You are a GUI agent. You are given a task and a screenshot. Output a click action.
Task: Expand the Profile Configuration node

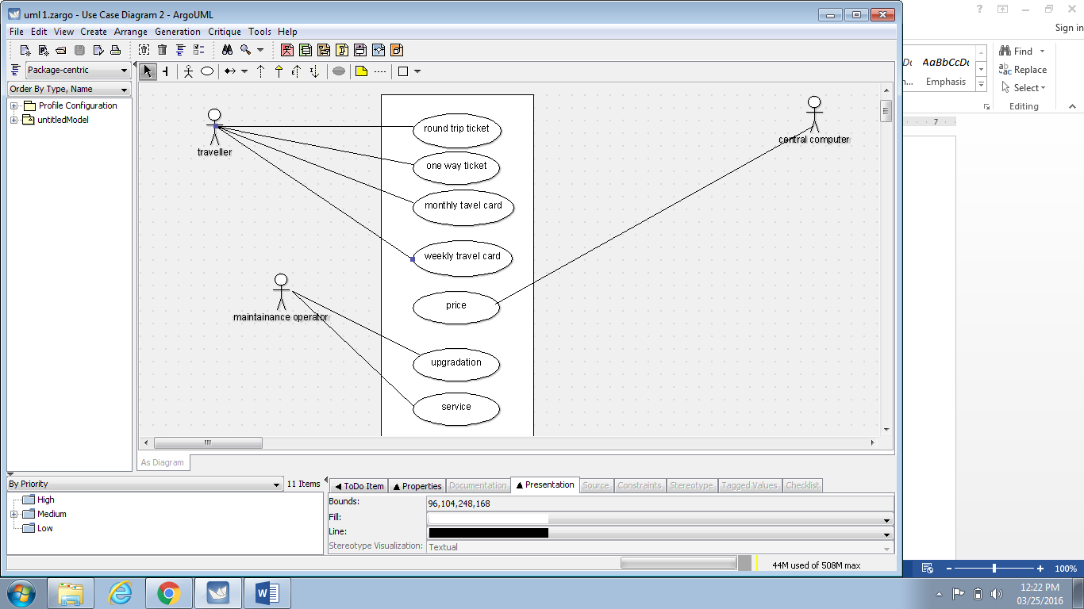pyautogui.click(x=13, y=105)
